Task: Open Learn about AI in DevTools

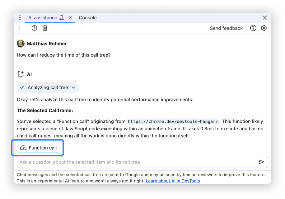Action: tap(172, 181)
